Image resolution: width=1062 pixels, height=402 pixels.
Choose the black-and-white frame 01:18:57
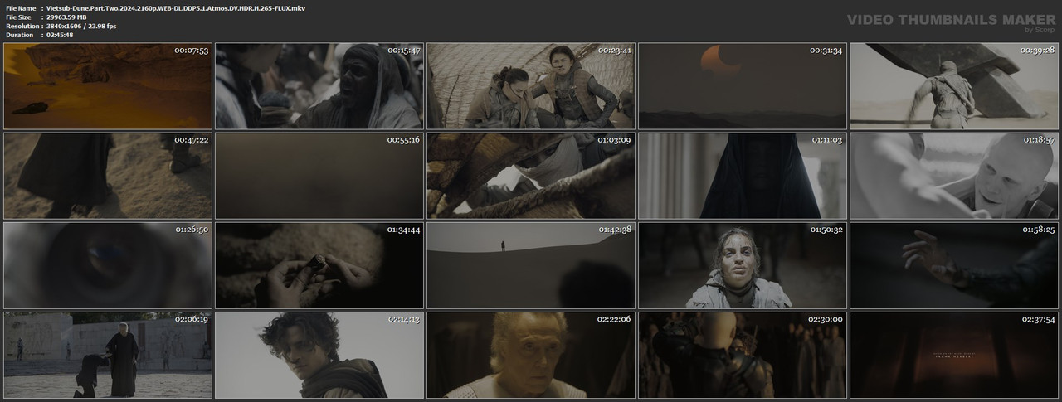954,176
